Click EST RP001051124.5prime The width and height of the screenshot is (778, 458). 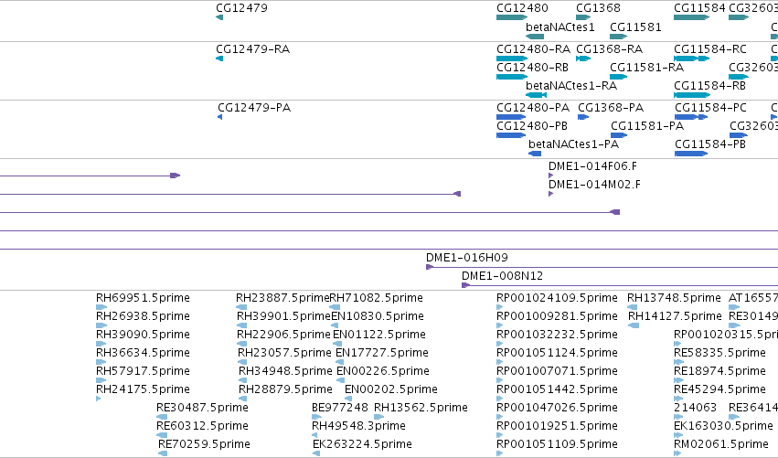[x=557, y=353]
